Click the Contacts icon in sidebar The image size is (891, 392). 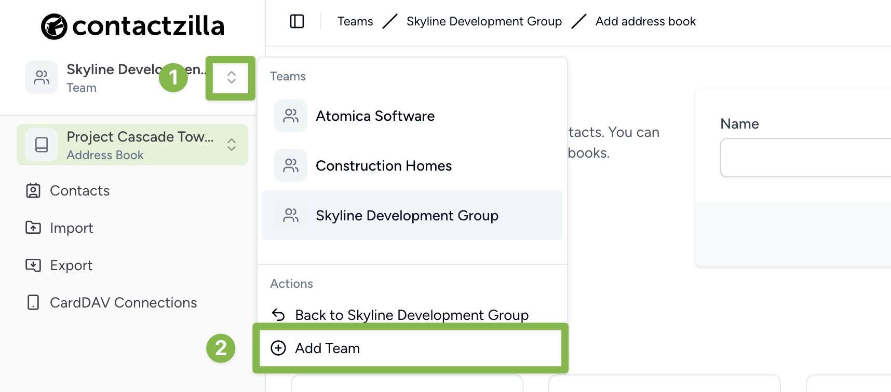coord(33,191)
